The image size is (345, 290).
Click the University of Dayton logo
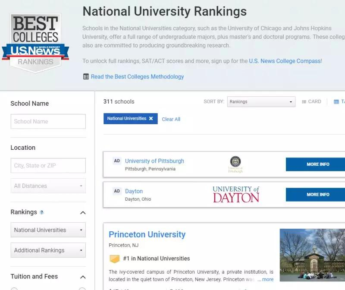(236, 194)
